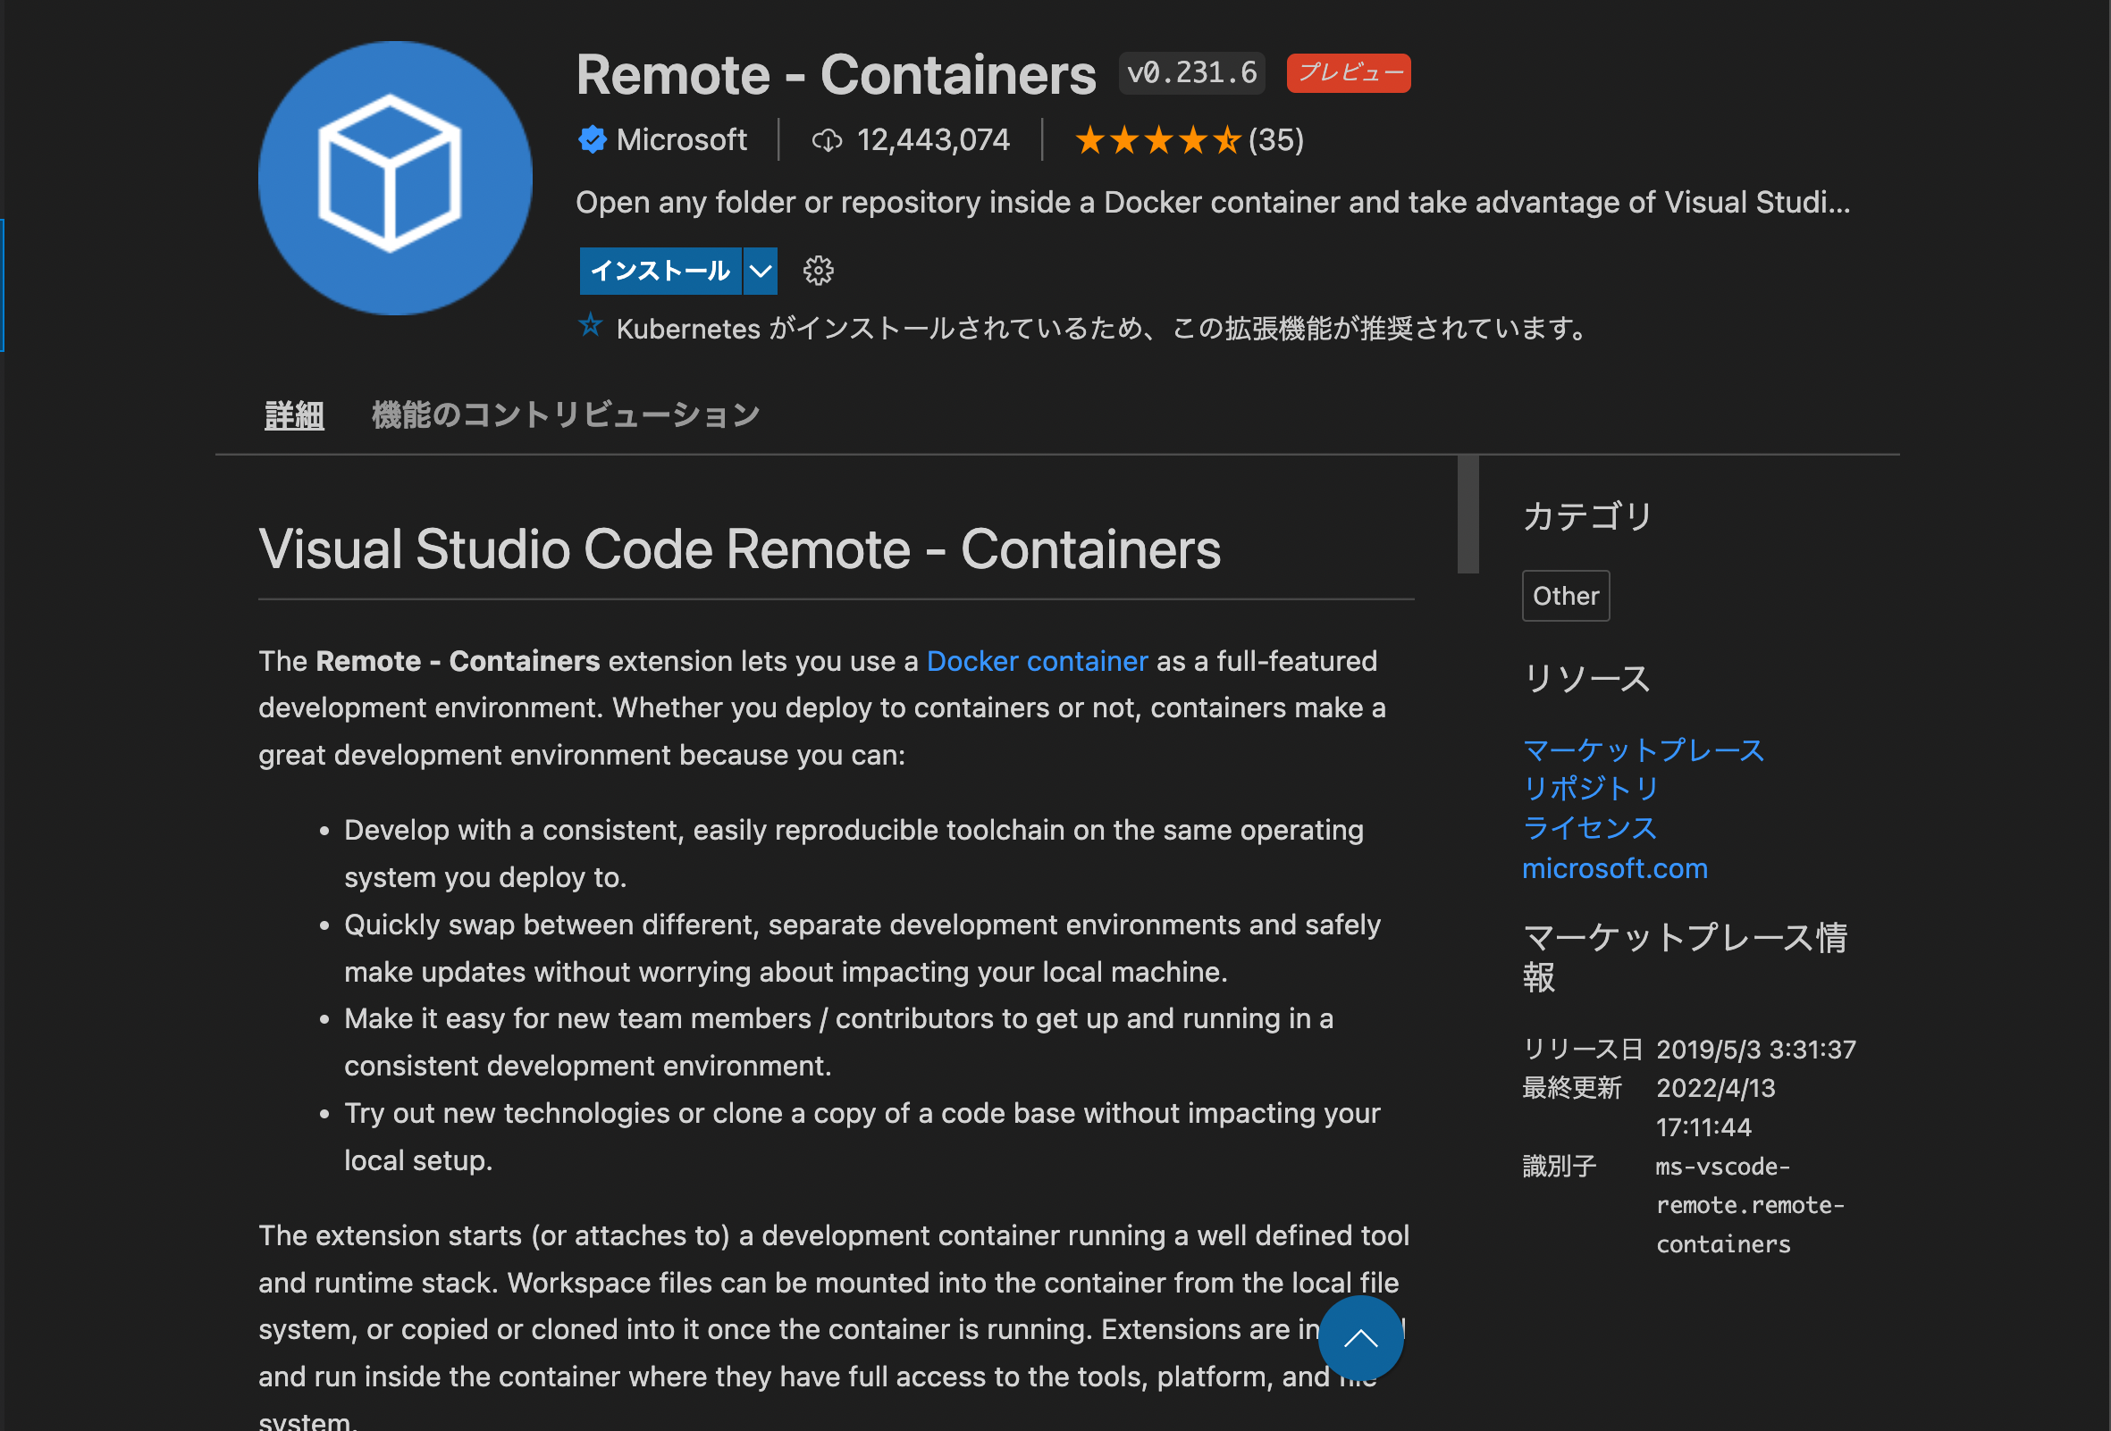Click the download count cloud icon
This screenshot has height=1431, width=2111.
[x=826, y=139]
